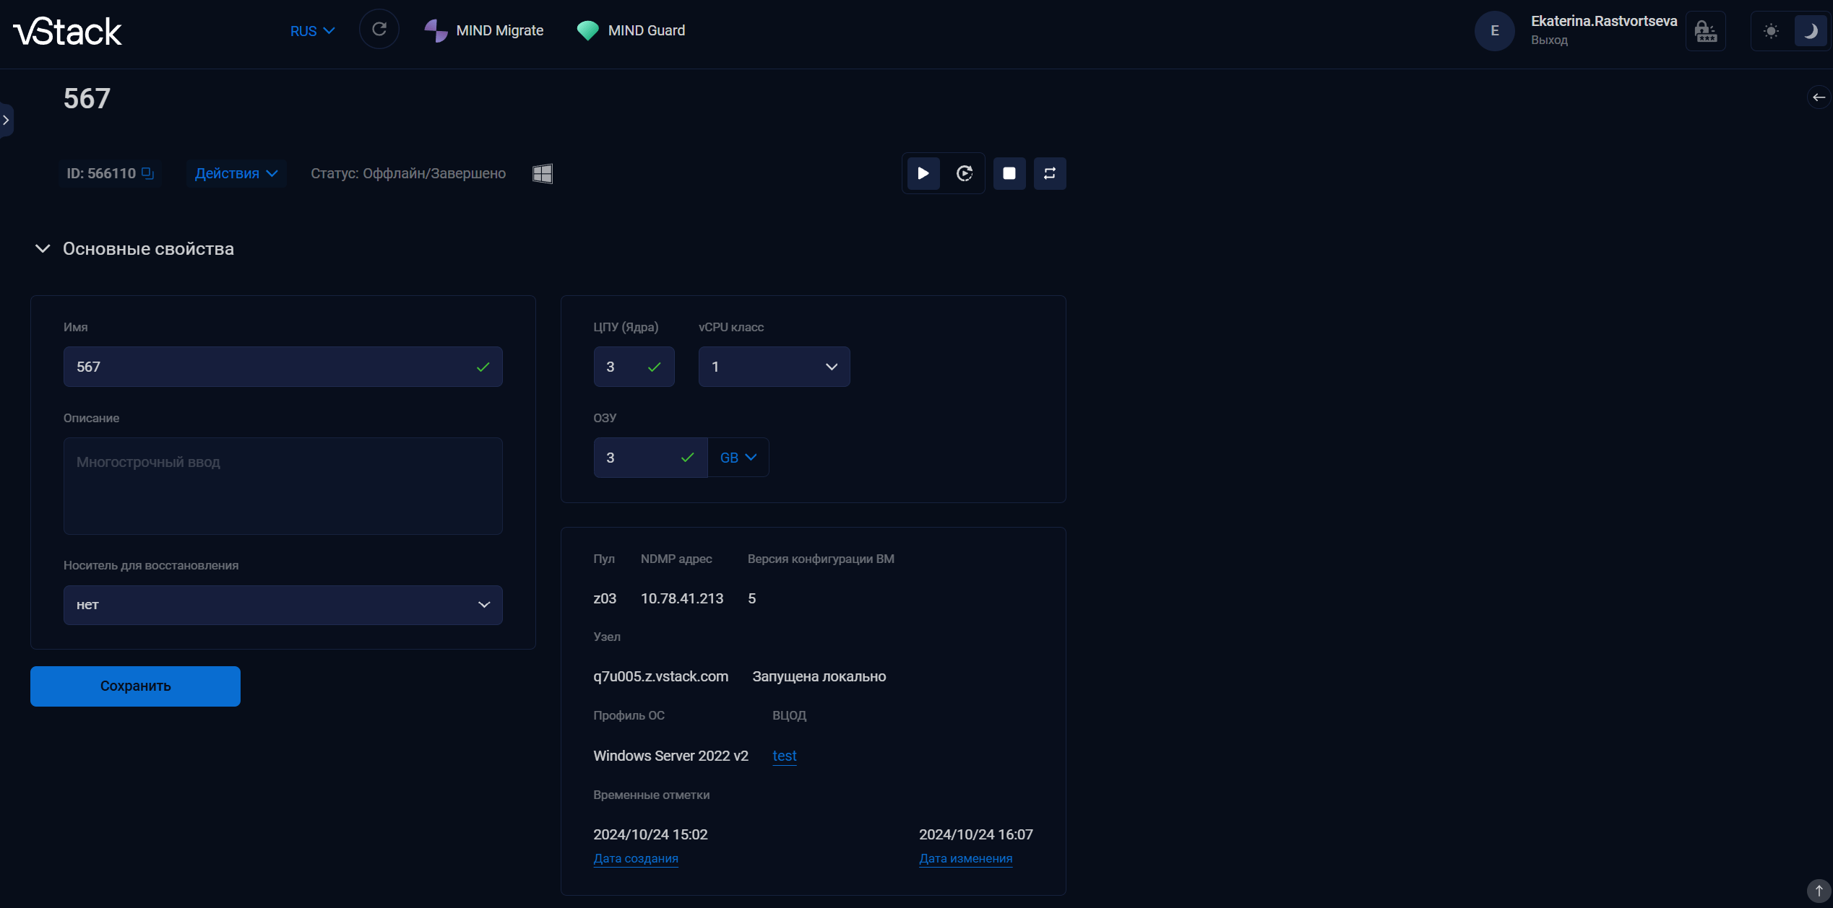1833x908 pixels.
Task: Click the refresh icon in header
Action: click(x=379, y=30)
